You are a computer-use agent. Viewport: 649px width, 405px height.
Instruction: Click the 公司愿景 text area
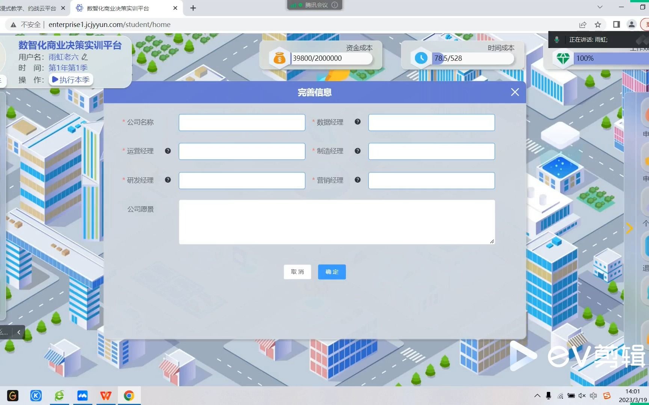[x=337, y=222]
